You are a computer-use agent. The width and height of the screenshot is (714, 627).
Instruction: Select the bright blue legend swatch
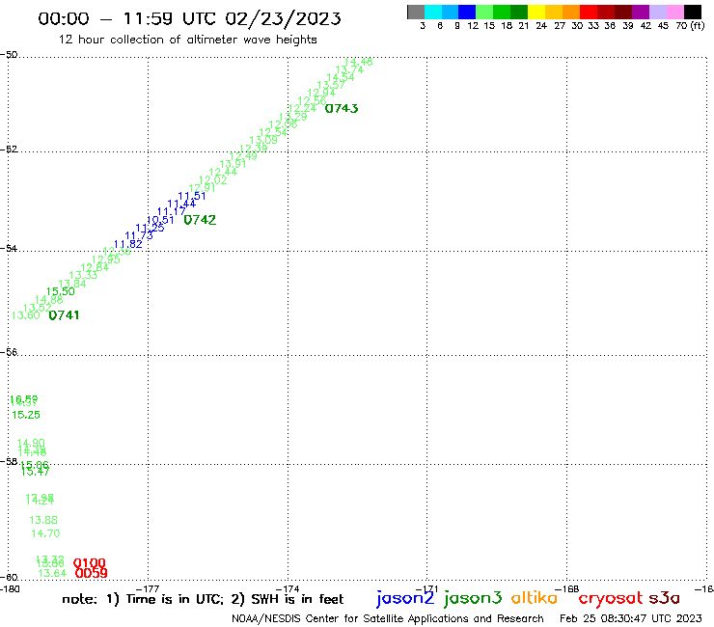click(x=467, y=13)
